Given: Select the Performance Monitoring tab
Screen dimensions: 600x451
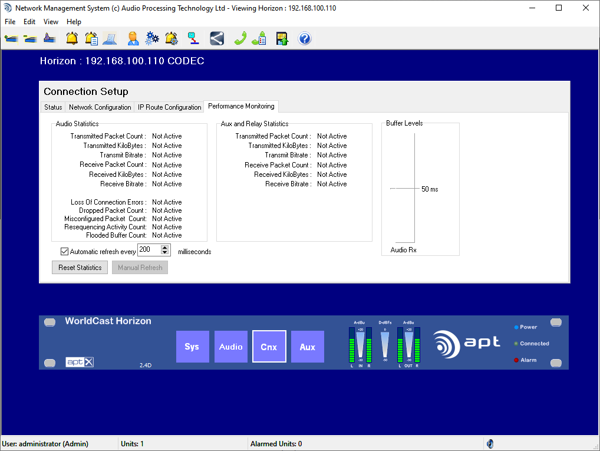Looking at the screenshot, I should click(241, 106).
